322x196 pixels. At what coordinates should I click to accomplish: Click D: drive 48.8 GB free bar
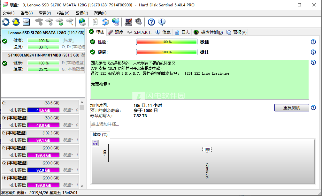43,125
